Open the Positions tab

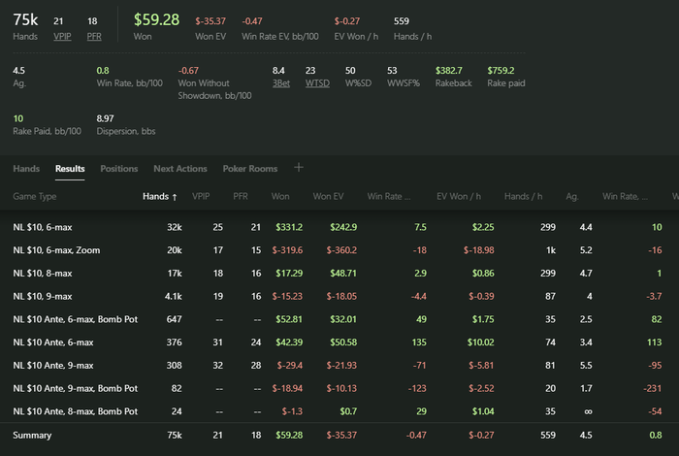pyautogui.click(x=119, y=169)
